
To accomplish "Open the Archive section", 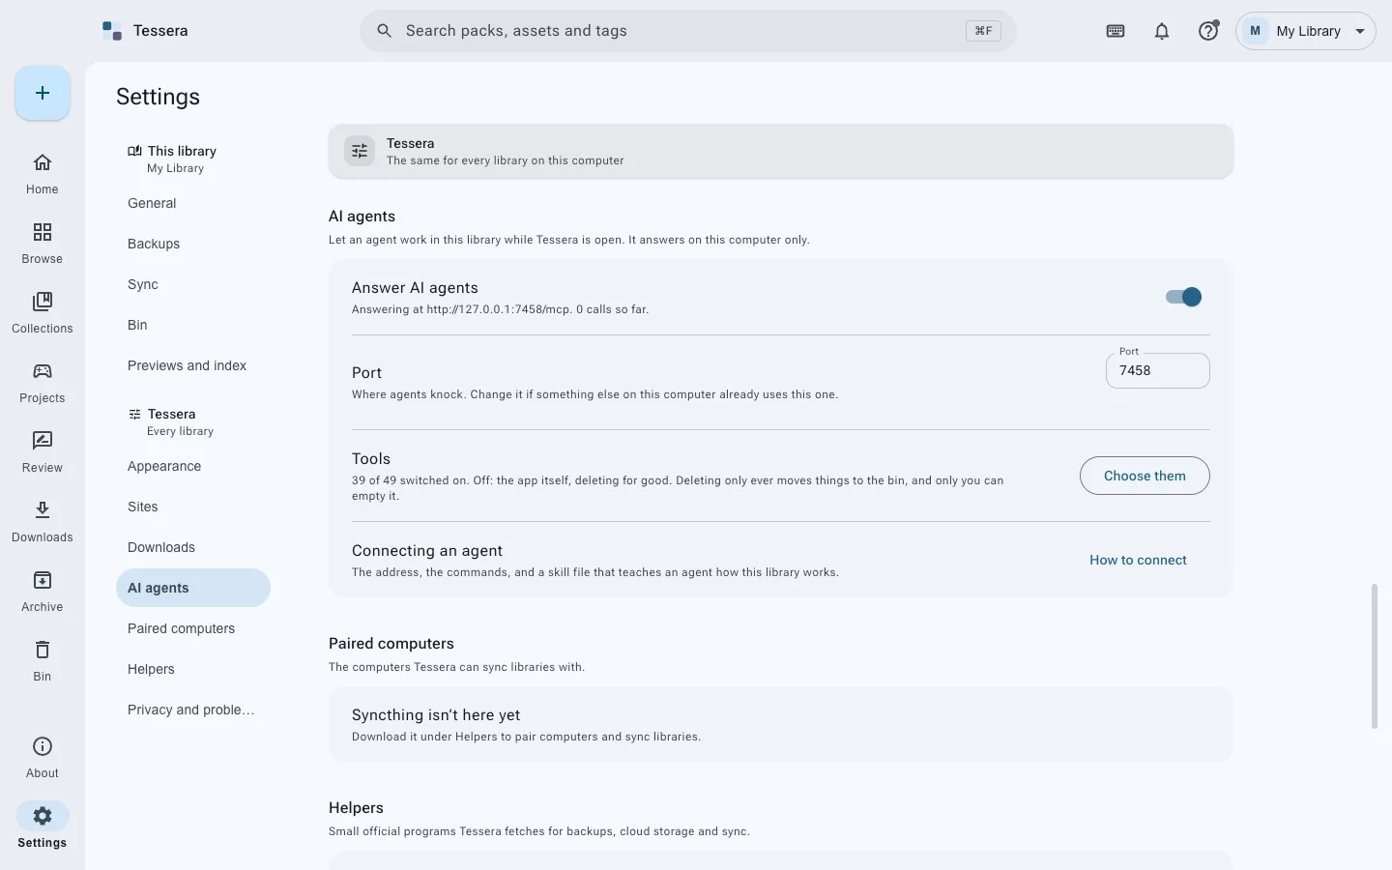I will (43, 592).
